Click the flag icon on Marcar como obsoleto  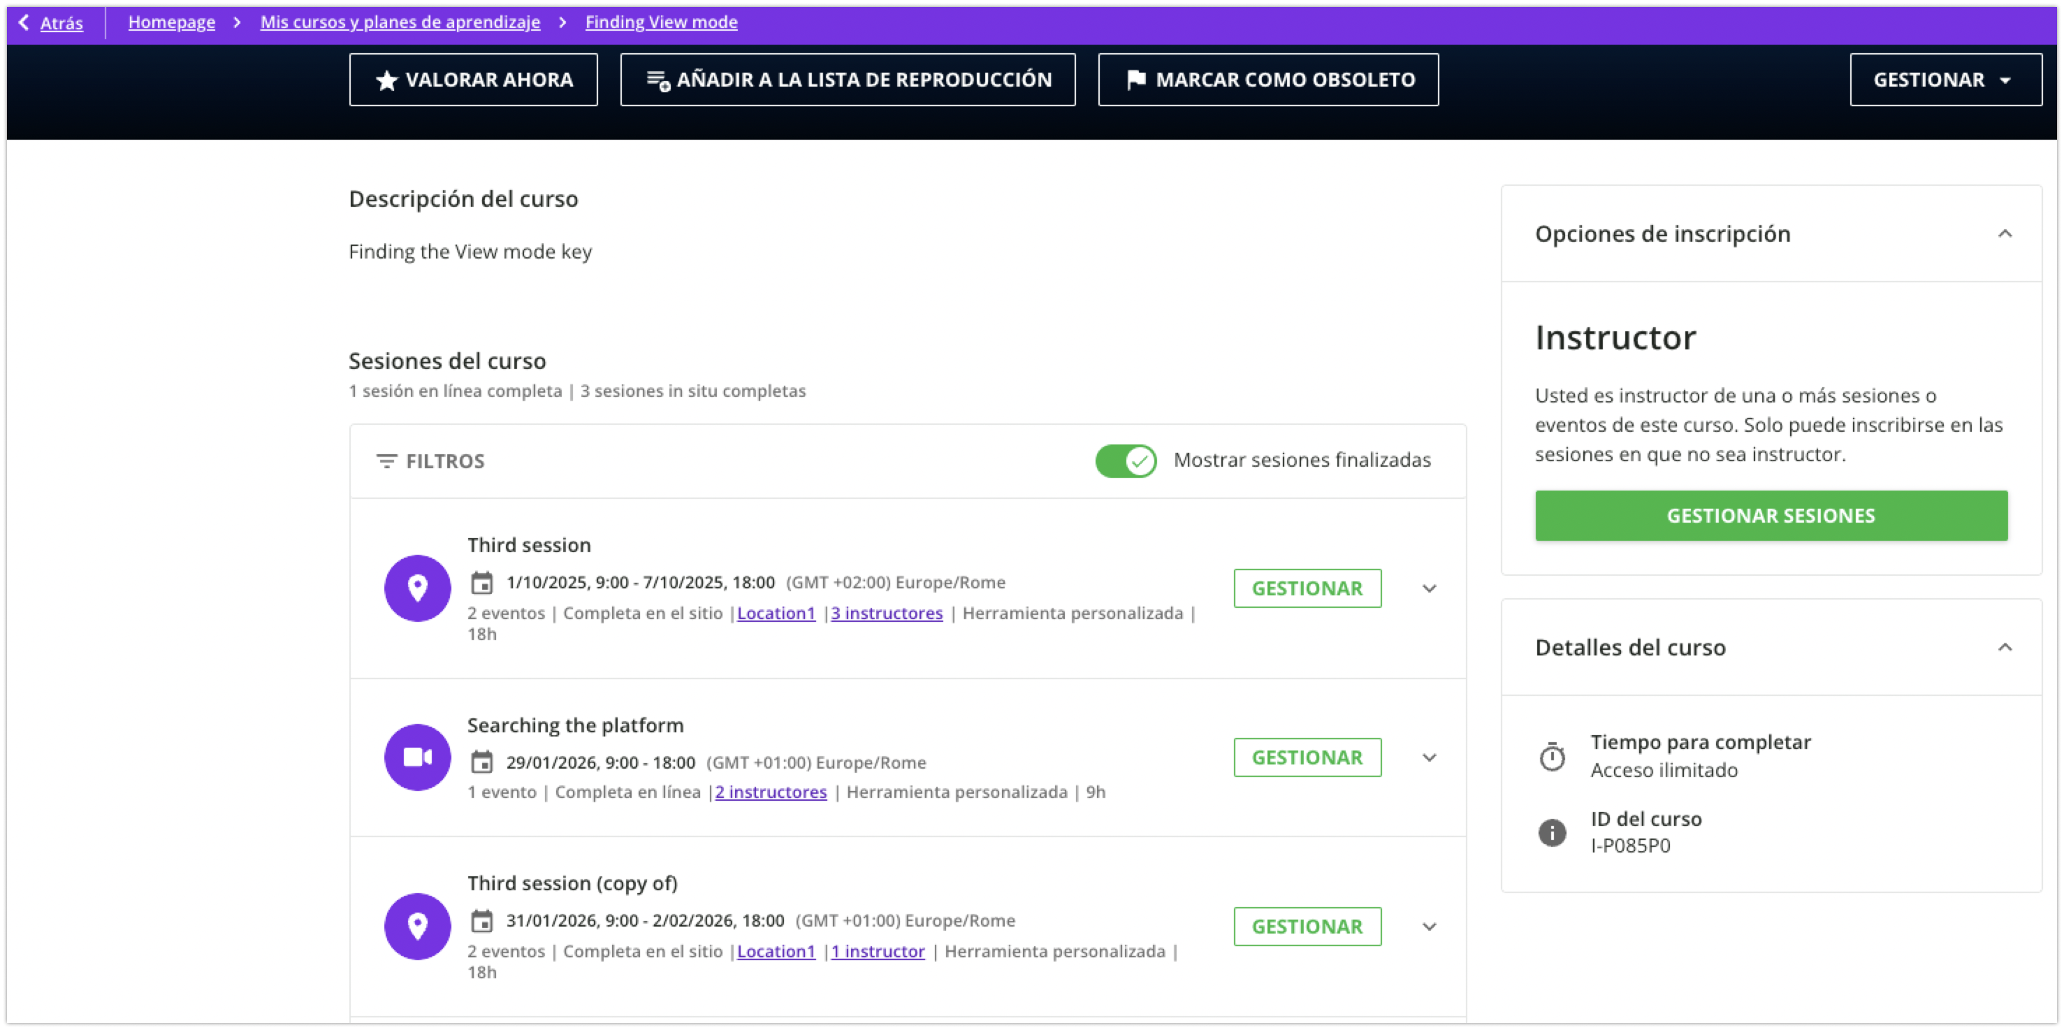pos(1135,78)
